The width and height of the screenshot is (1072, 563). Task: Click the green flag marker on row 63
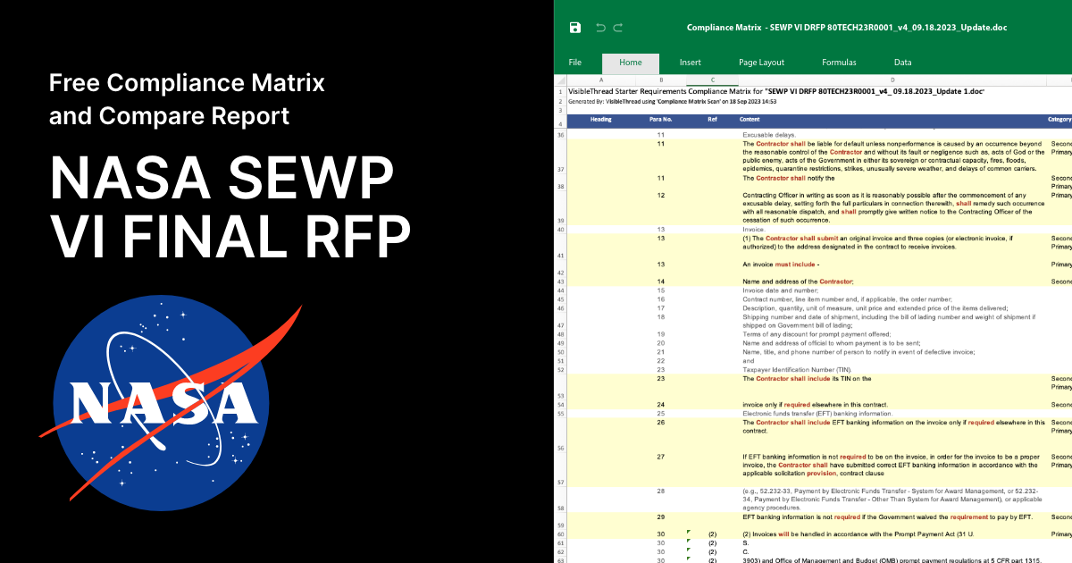[x=688, y=558]
